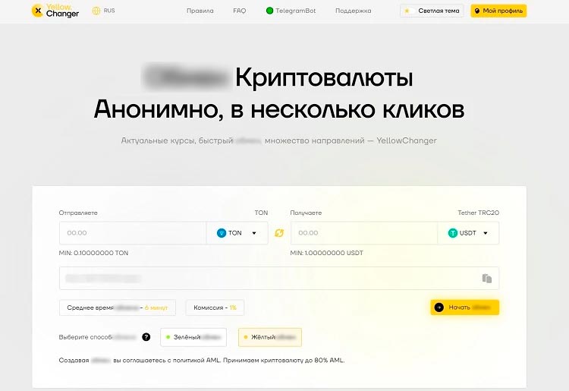
Task: Click the Получаете amount input field
Action: coord(364,233)
